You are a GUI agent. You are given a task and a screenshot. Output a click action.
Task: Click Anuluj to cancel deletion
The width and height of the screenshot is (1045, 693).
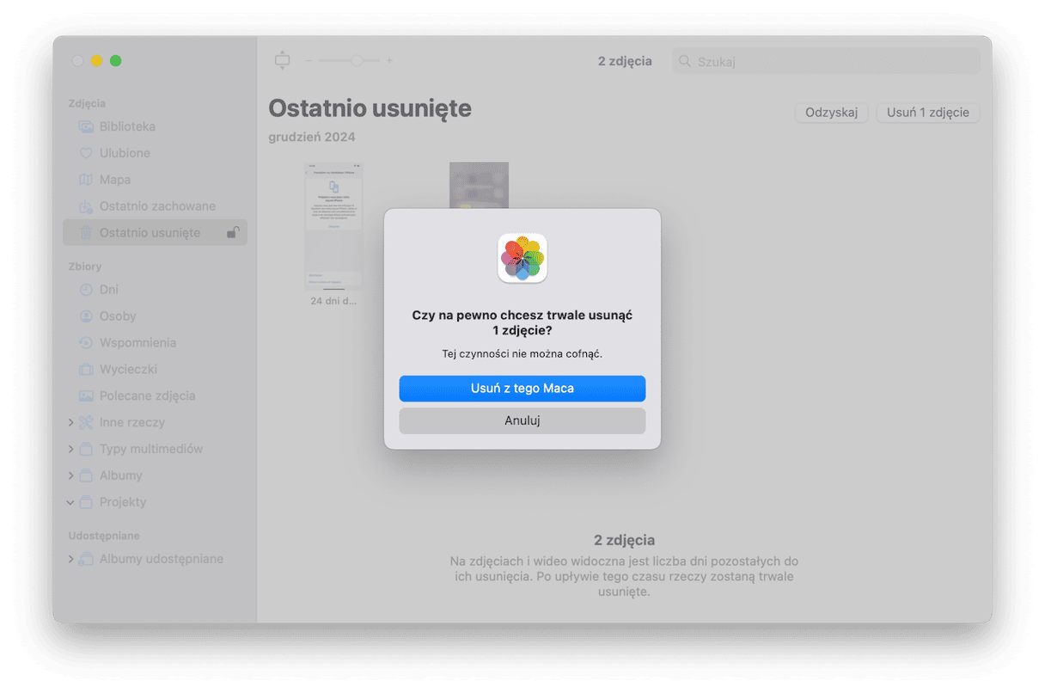[x=522, y=421]
